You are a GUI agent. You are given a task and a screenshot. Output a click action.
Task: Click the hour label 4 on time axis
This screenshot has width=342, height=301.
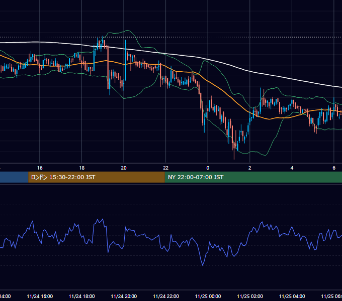point(292,168)
